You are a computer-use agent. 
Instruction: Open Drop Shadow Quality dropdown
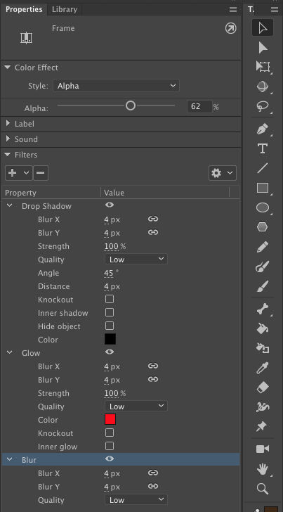(136, 260)
